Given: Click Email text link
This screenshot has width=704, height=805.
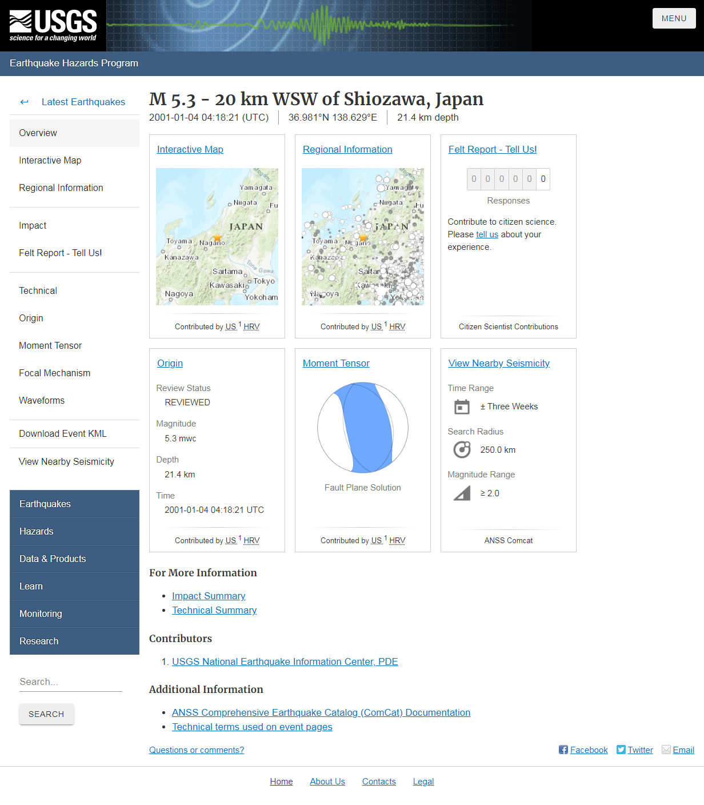Looking at the screenshot, I should tap(683, 750).
